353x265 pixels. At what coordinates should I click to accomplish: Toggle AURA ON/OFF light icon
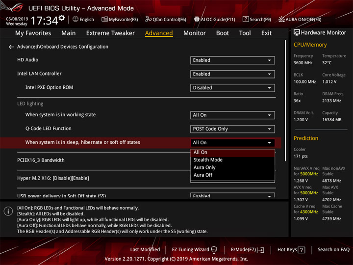click(x=281, y=19)
